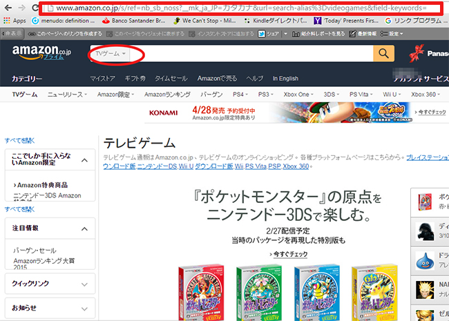Open Amazonランキング tab
This screenshot has width=449, height=321.
[x=167, y=95]
